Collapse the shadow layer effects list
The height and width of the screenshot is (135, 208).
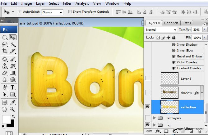pyautogui.click(x=202, y=93)
